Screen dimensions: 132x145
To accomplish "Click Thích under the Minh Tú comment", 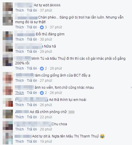I will [20, 68].
